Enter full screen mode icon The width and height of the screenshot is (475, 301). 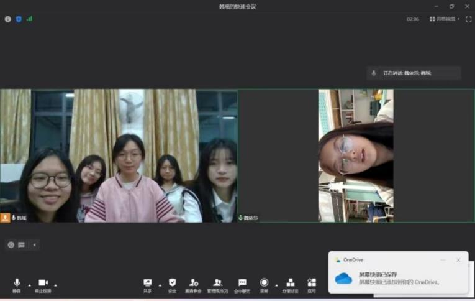tap(468, 19)
